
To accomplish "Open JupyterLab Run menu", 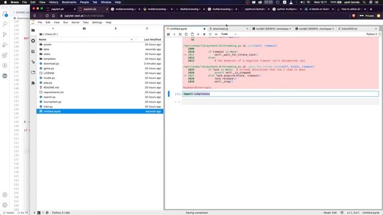I will pyautogui.click(x=66, y=23).
